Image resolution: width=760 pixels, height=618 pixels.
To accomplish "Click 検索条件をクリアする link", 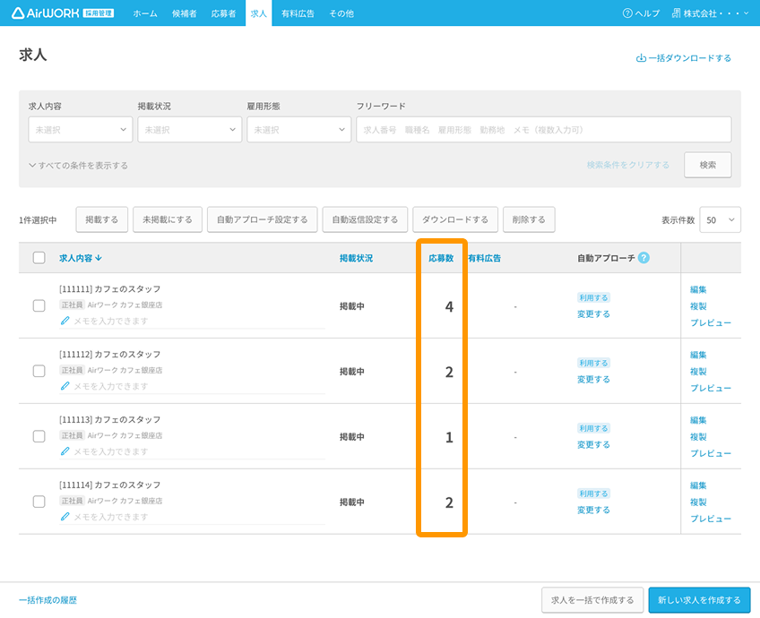I will [x=627, y=165].
